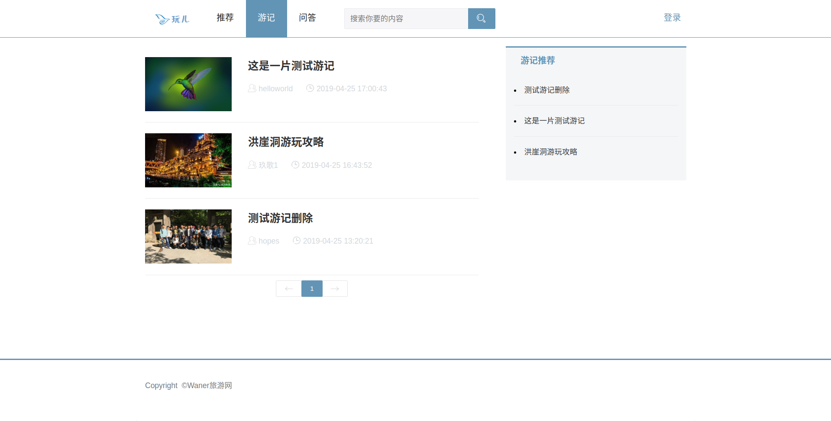
Task: Open article 这是一片测试游记 title
Action: coord(291,66)
